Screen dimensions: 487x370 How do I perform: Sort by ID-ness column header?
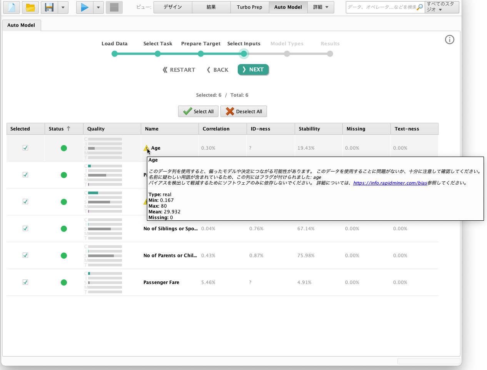coord(271,129)
